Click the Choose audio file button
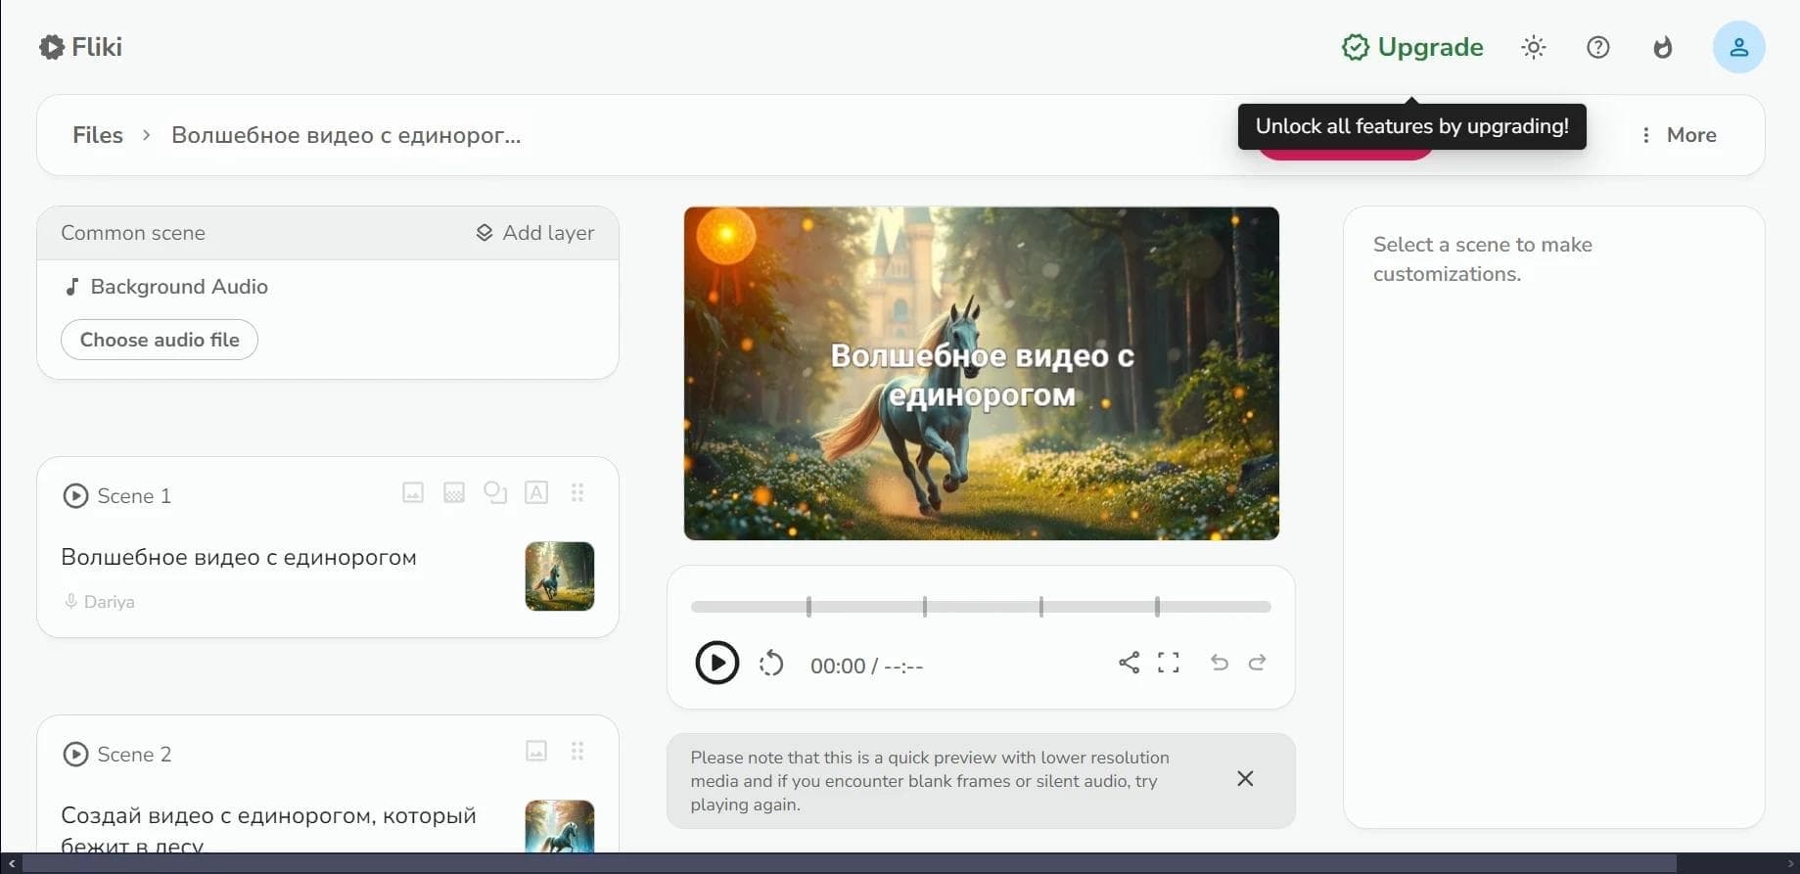 coord(160,340)
